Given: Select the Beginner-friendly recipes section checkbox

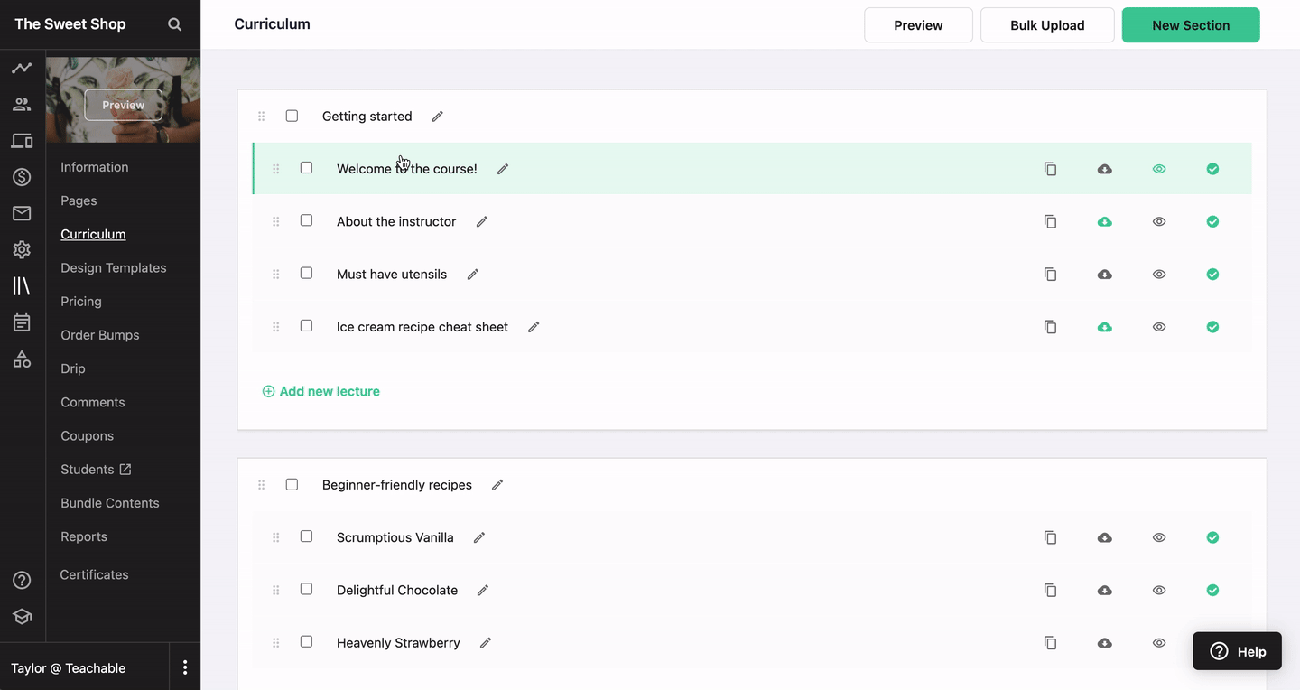Looking at the screenshot, I should pos(292,484).
